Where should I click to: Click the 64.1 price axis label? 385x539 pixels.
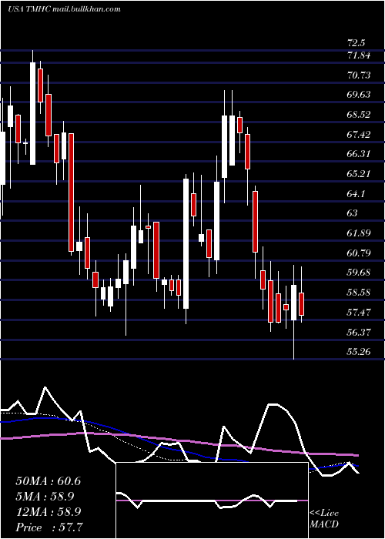pos(357,193)
